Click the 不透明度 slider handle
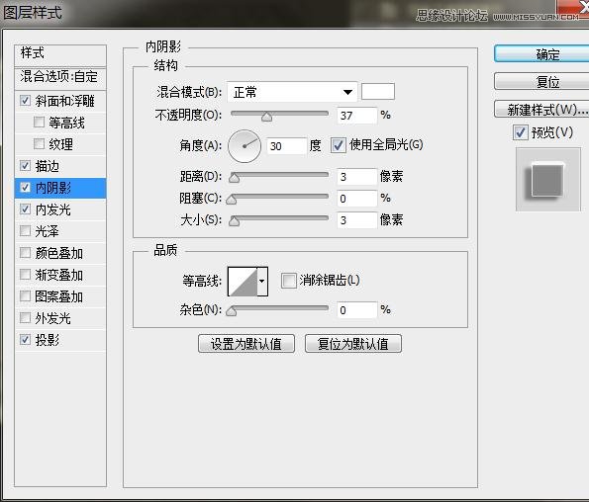589x502 pixels. (x=267, y=117)
